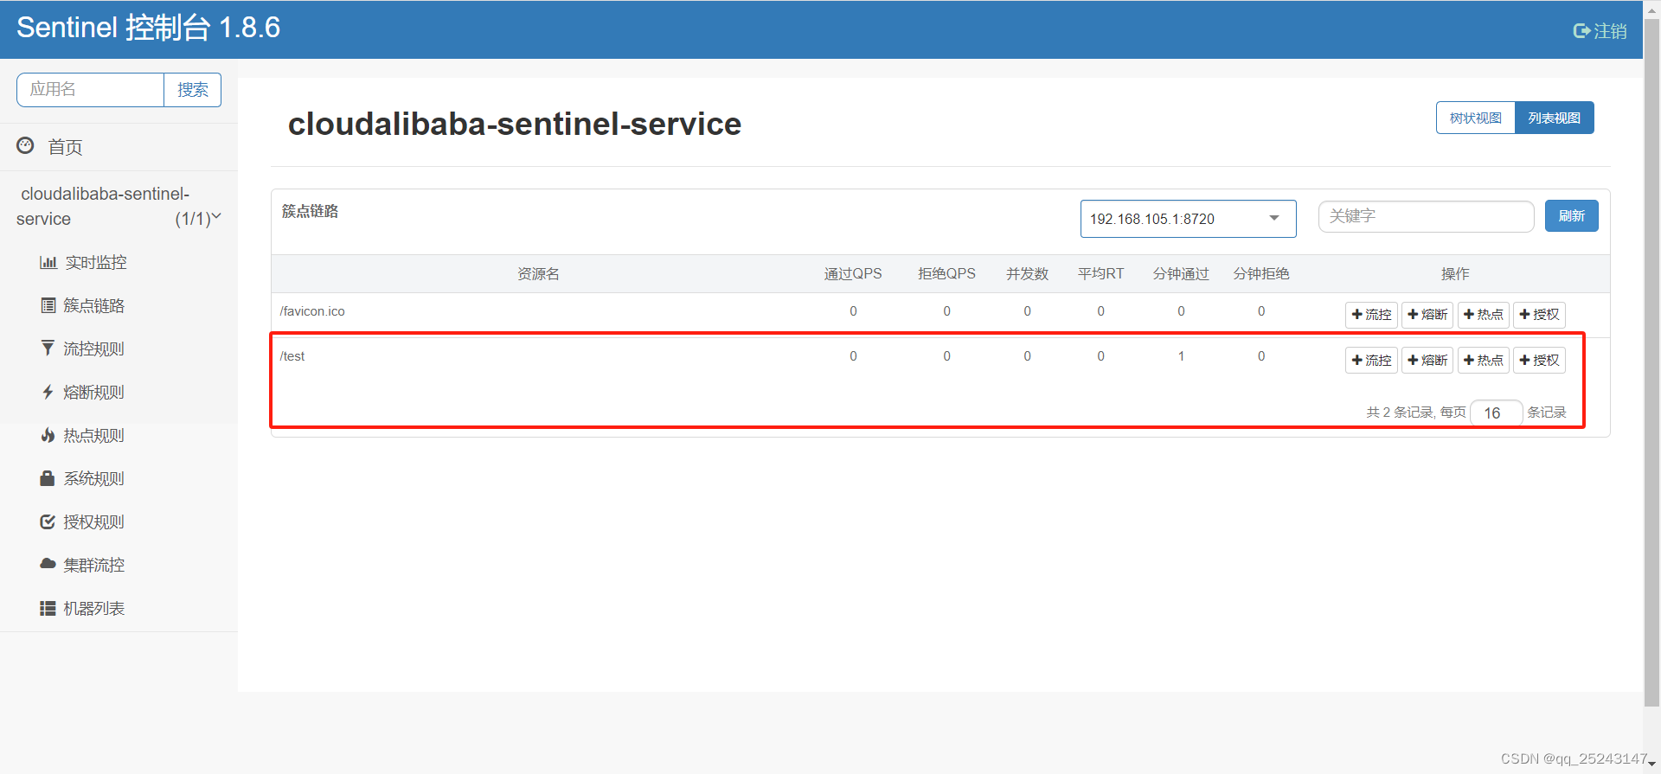Click the 刷新 refresh button
Image resolution: width=1661 pixels, height=774 pixels.
point(1571,216)
